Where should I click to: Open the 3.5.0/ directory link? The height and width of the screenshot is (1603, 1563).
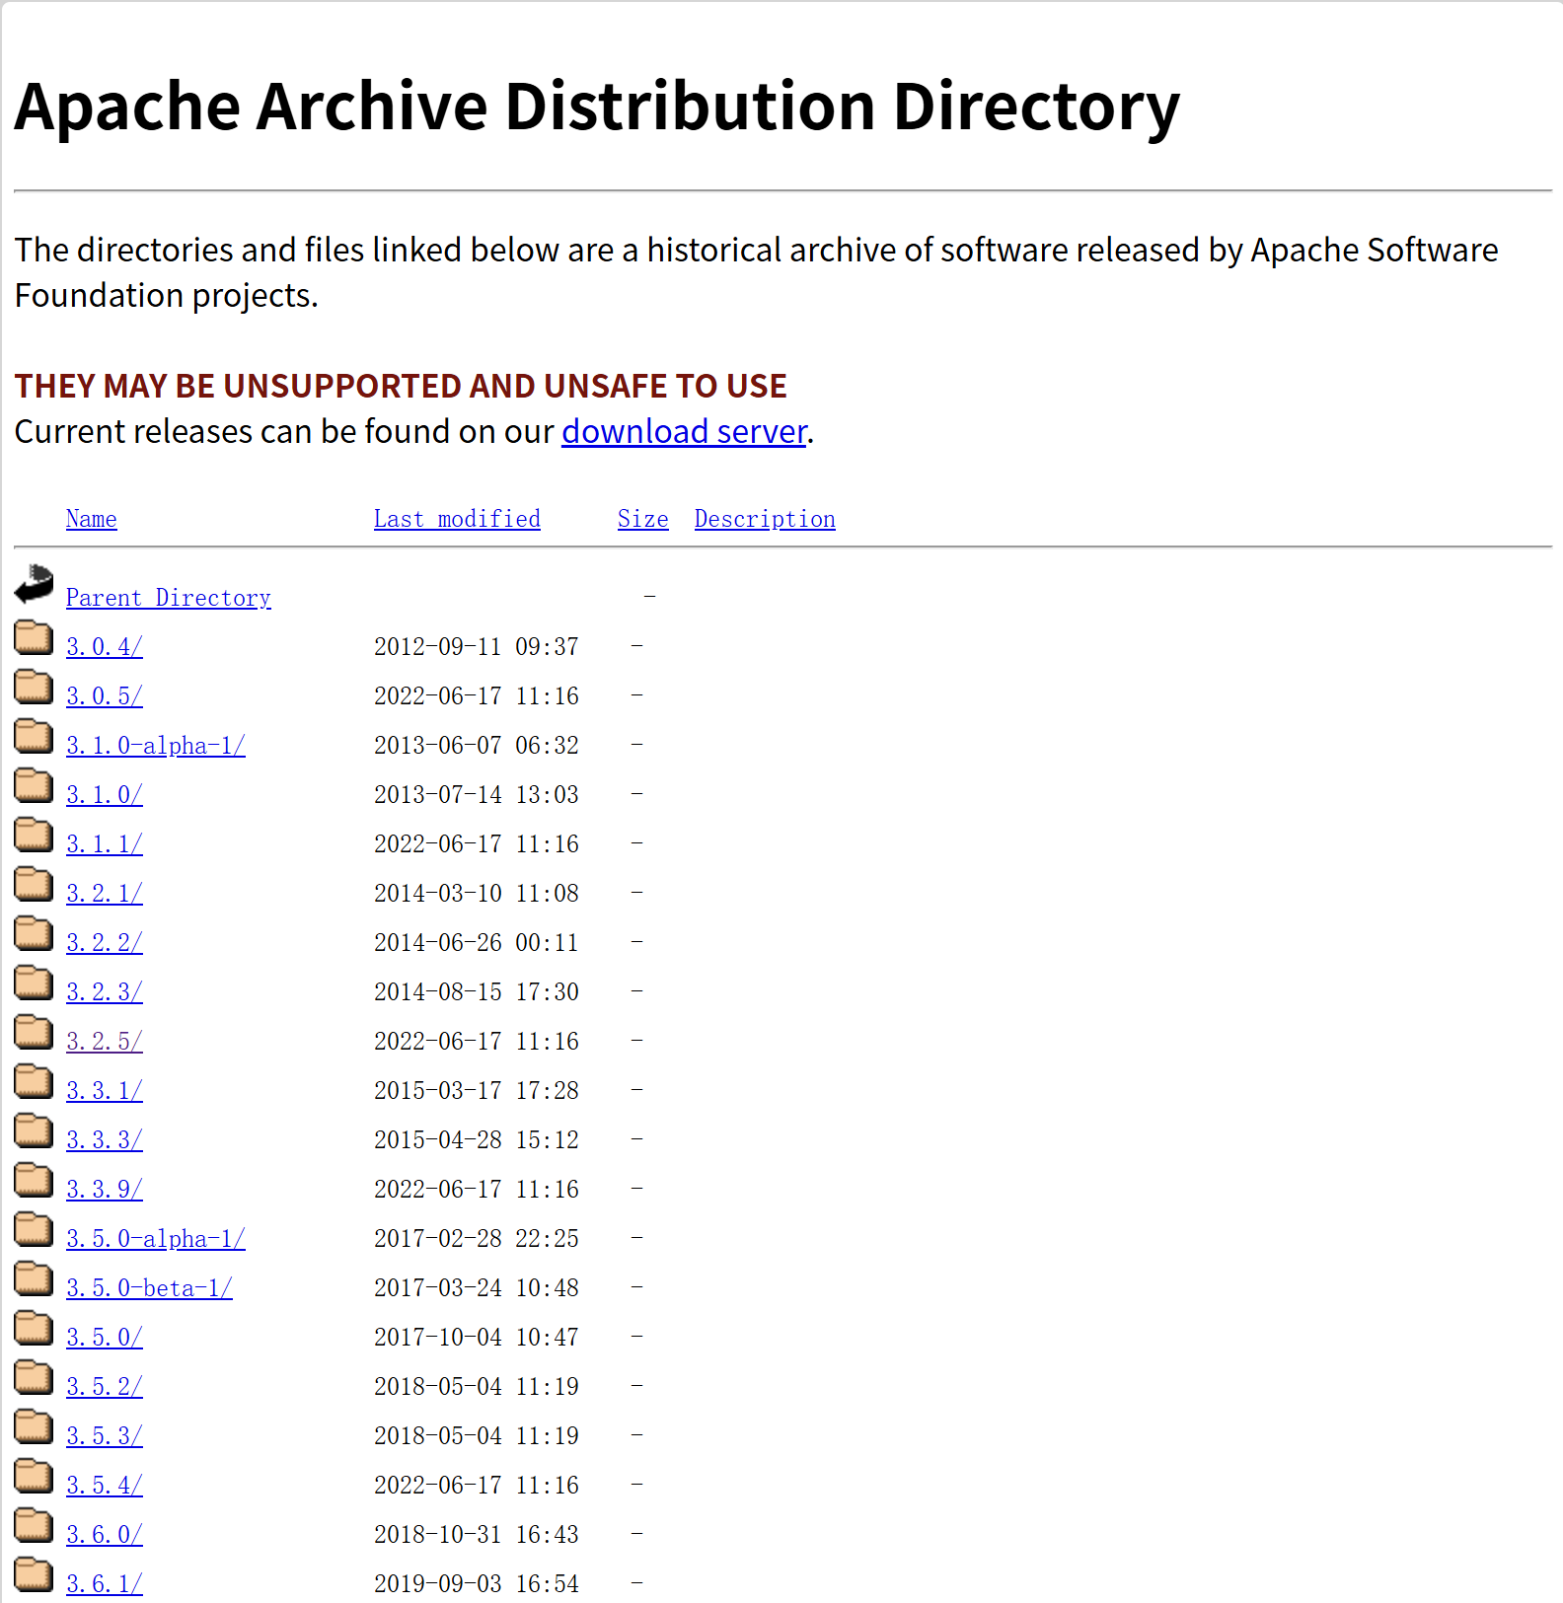click(x=105, y=1338)
